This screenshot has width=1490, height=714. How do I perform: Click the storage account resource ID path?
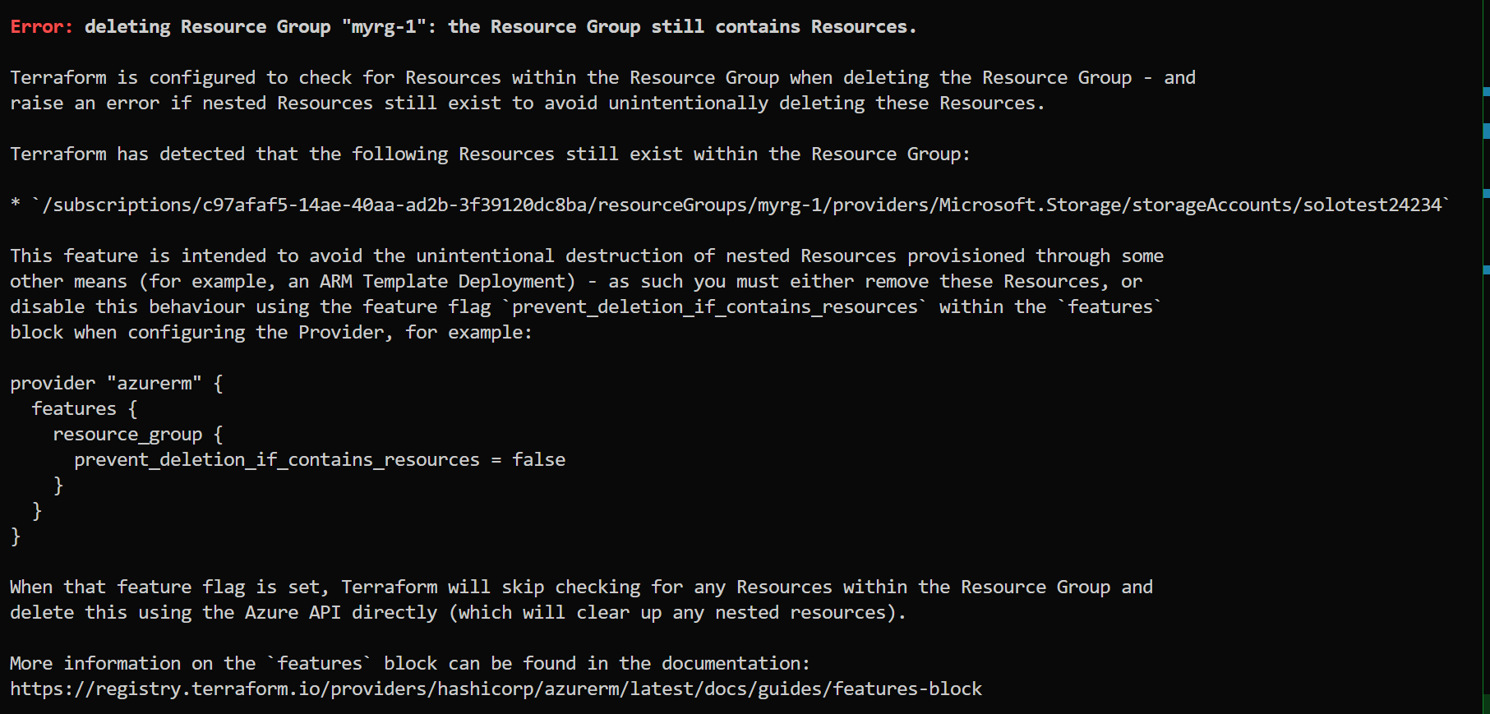point(741,205)
